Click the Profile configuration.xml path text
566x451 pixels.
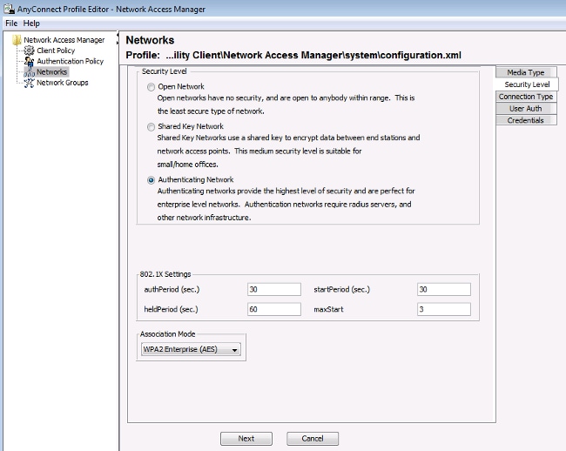click(x=293, y=55)
